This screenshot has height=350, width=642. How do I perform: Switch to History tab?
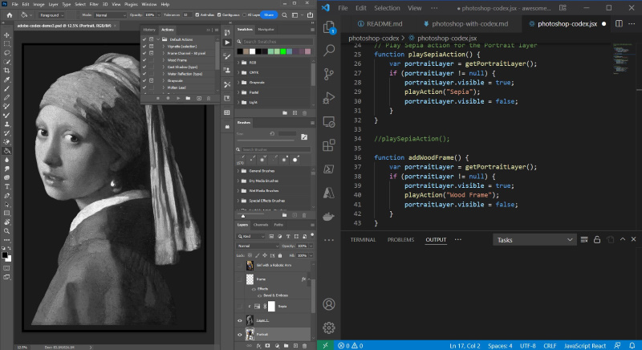(x=149, y=30)
